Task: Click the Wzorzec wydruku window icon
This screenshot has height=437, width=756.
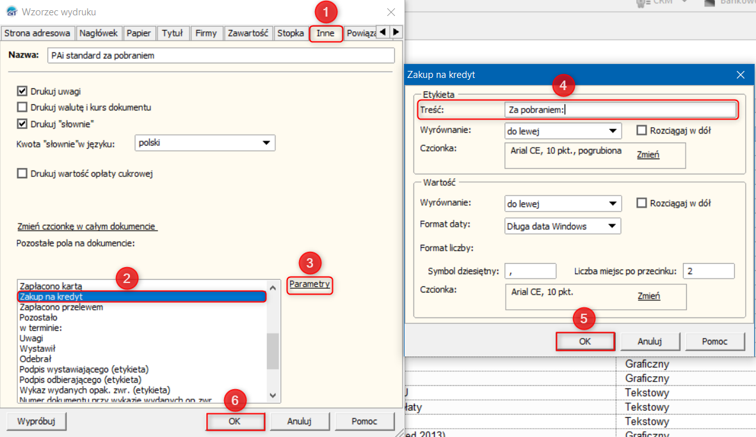Action: [x=12, y=11]
